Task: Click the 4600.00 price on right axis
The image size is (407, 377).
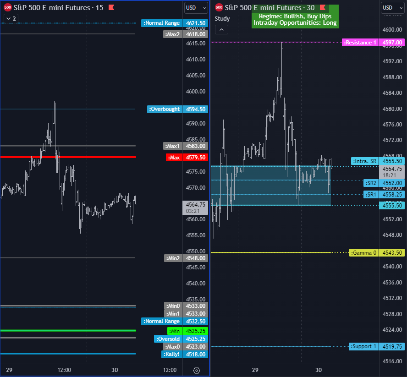Action: pyautogui.click(x=392, y=30)
